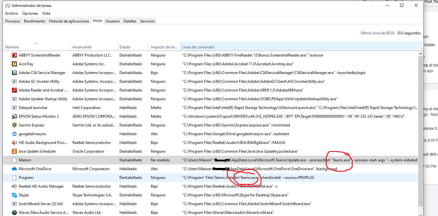This screenshot has height=216, width=438.
Task: Click the AcroTray yellow warning icon
Action: click(x=14, y=64)
